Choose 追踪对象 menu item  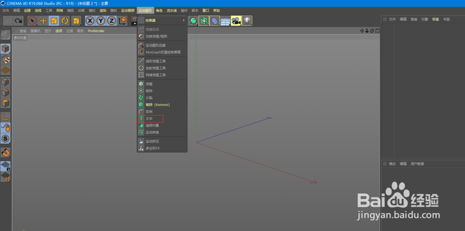point(162,125)
